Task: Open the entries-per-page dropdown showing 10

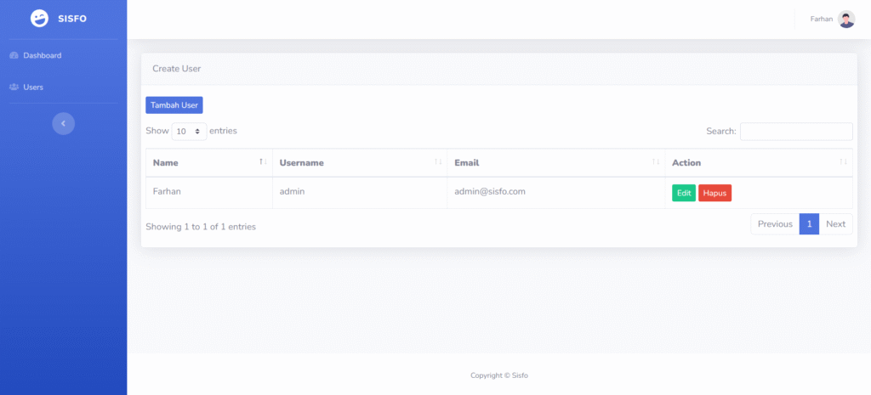Action: pyautogui.click(x=189, y=132)
